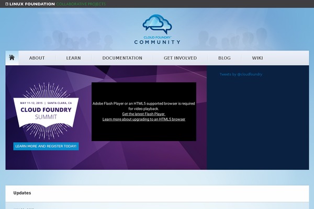The height and width of the screenshot is (209, 314).
Task: Click Learn More and Register Today button
Action: pyautogui.click(x=46, y=146)
